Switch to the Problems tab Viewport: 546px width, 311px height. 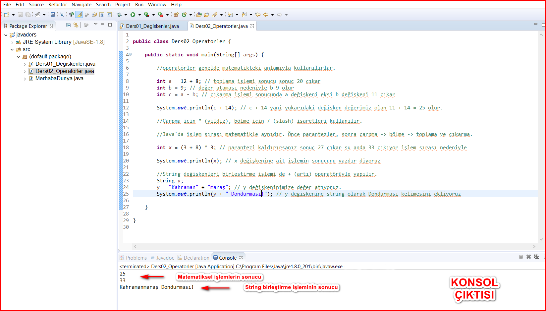click(133, 258)
